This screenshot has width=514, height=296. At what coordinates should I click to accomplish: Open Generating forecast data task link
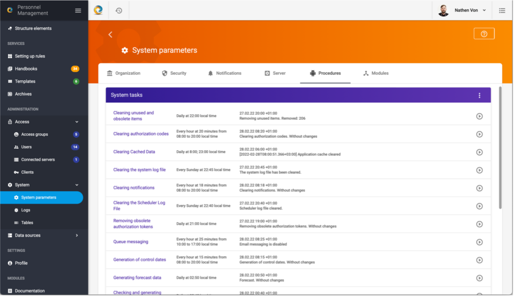tap(137, 278)
